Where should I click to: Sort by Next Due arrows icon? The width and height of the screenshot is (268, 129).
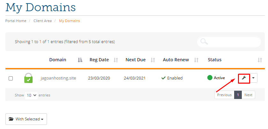tap(153, 60)
